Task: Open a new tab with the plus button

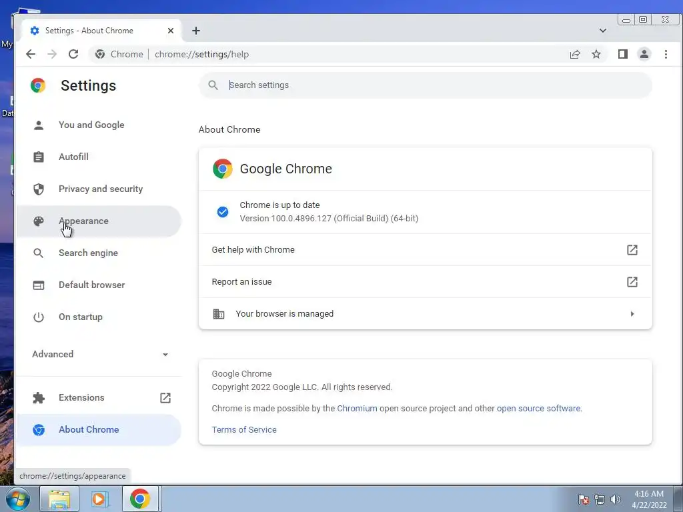Action: coord(196,31)
